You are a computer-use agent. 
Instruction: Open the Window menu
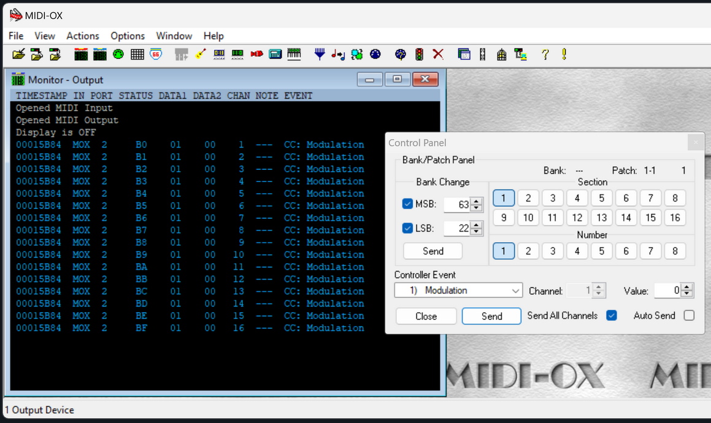(174, 36)
